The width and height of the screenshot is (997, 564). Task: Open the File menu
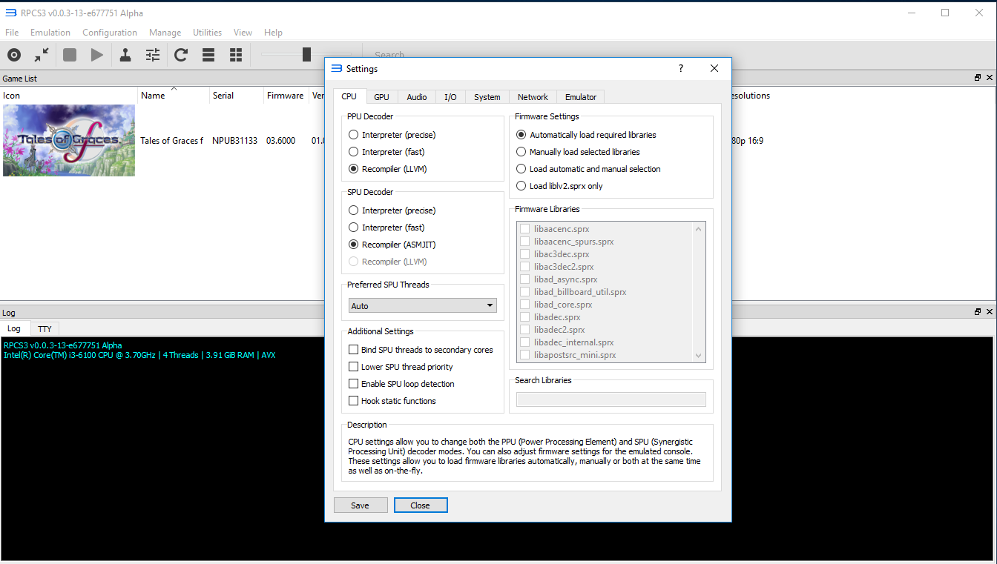tap(12, 33)
